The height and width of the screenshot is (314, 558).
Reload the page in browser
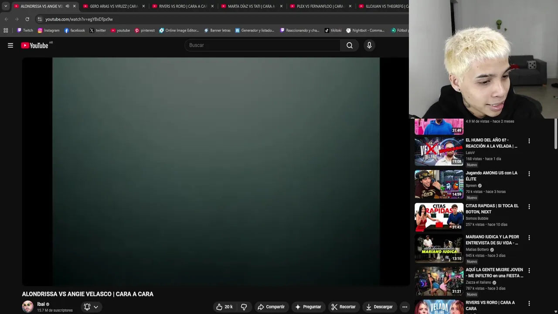pos(27,19)
